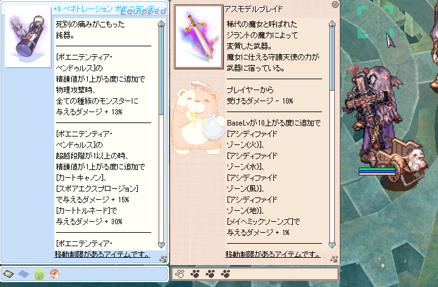Viewport: 438px width, 287px height.
Task: Click the character pushing the cart
Action: click(x=372, y=112)
